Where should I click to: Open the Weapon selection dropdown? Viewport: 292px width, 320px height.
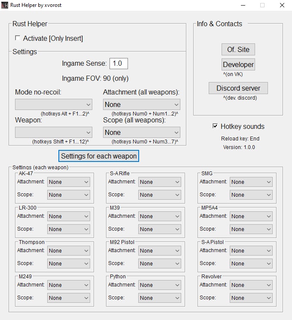(x=54, y=132)
